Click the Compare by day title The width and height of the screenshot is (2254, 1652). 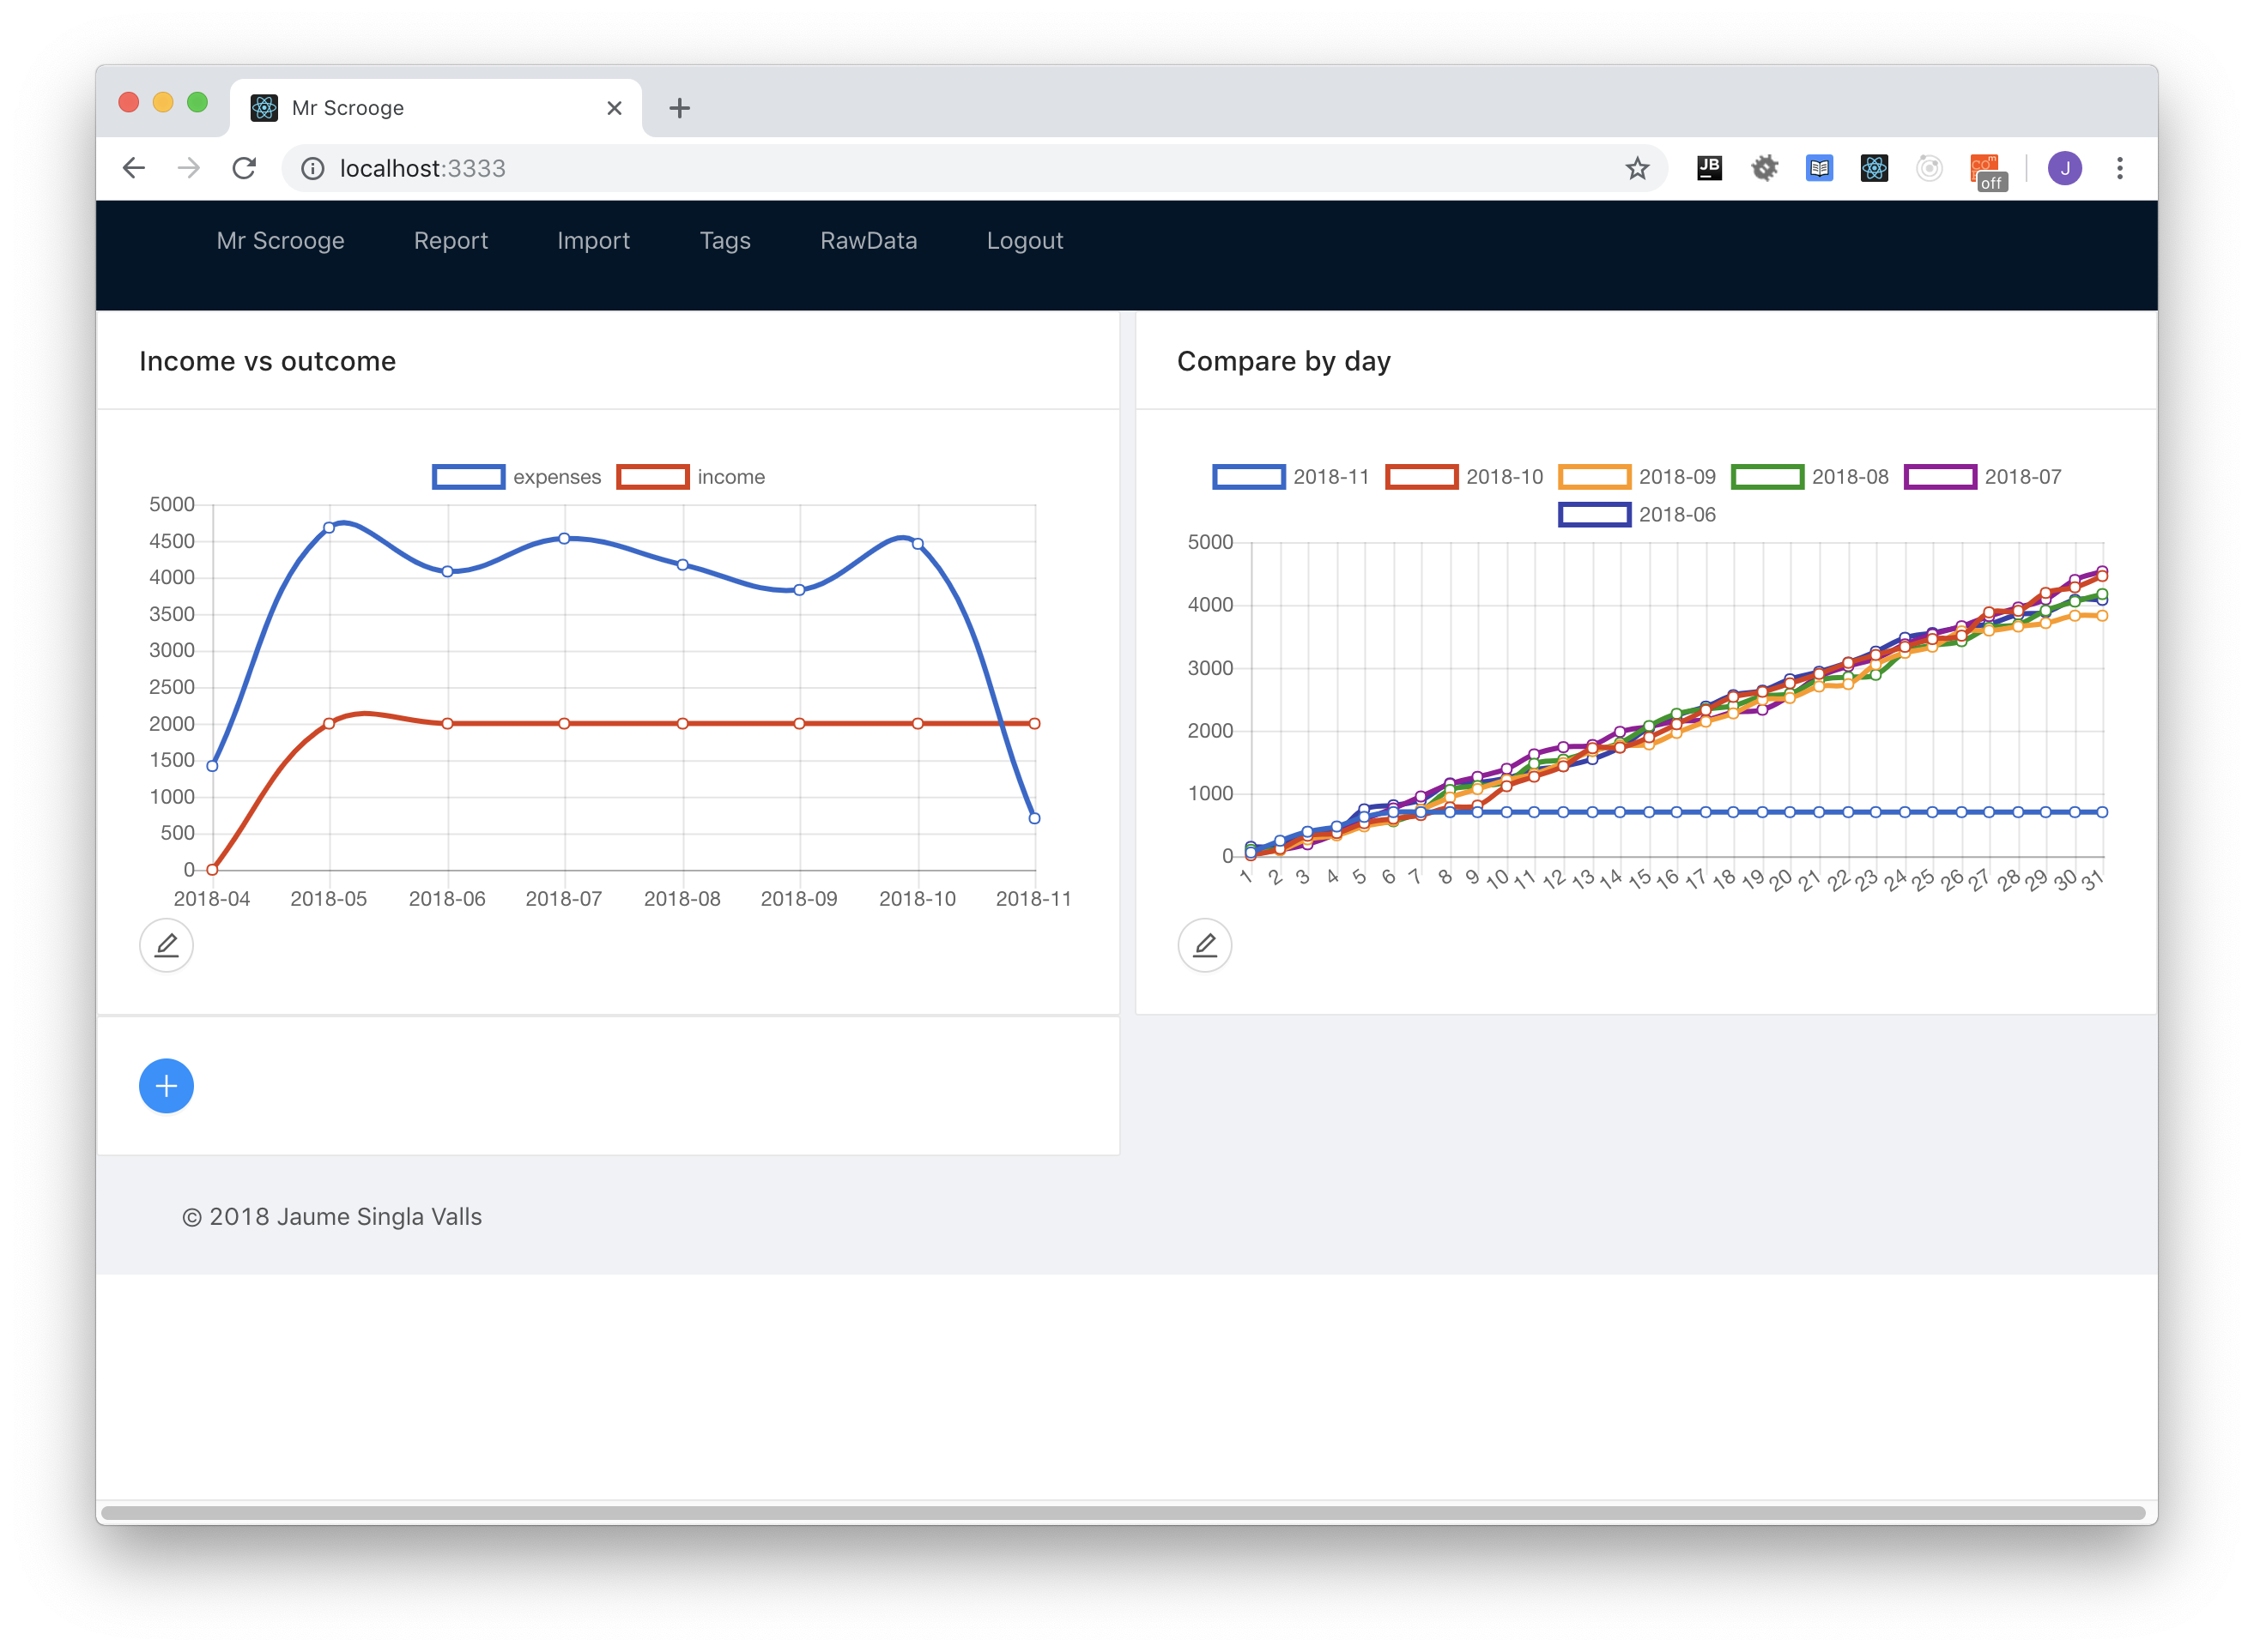(1283, 361)
